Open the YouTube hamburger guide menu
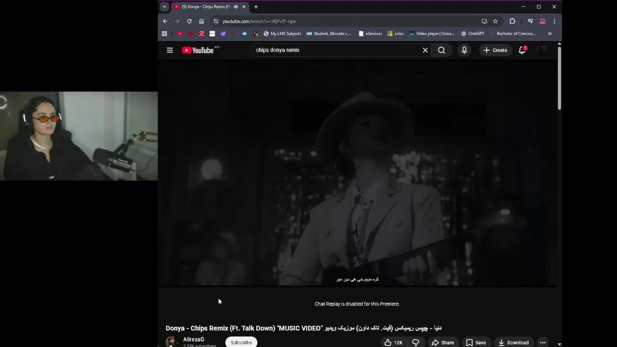Viewport: 617px width, 347px height. [x=170, y=50]
